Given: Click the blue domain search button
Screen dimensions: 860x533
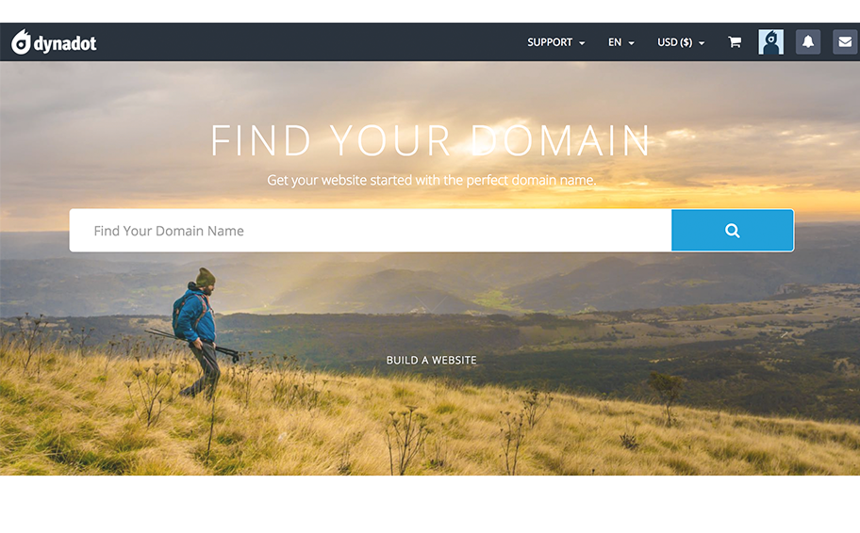Looking at the screenshot, I should click(732, 231).
